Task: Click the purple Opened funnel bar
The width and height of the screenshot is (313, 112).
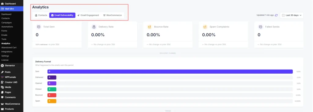Action: pos(52,83)
